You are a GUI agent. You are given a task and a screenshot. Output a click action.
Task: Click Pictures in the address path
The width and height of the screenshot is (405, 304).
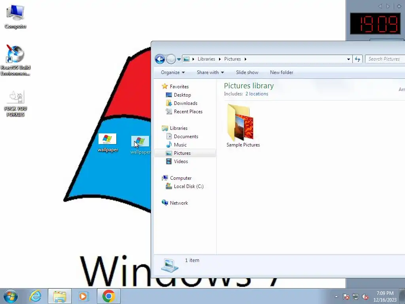pyautogui.click(x=232, y=59)
